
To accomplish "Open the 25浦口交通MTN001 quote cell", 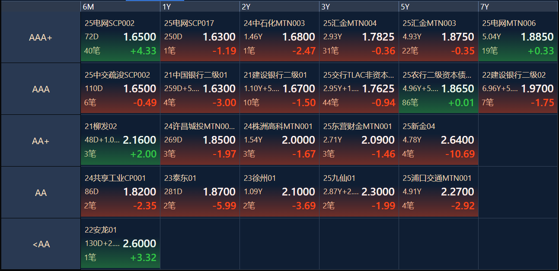I will tap(439, 192).
